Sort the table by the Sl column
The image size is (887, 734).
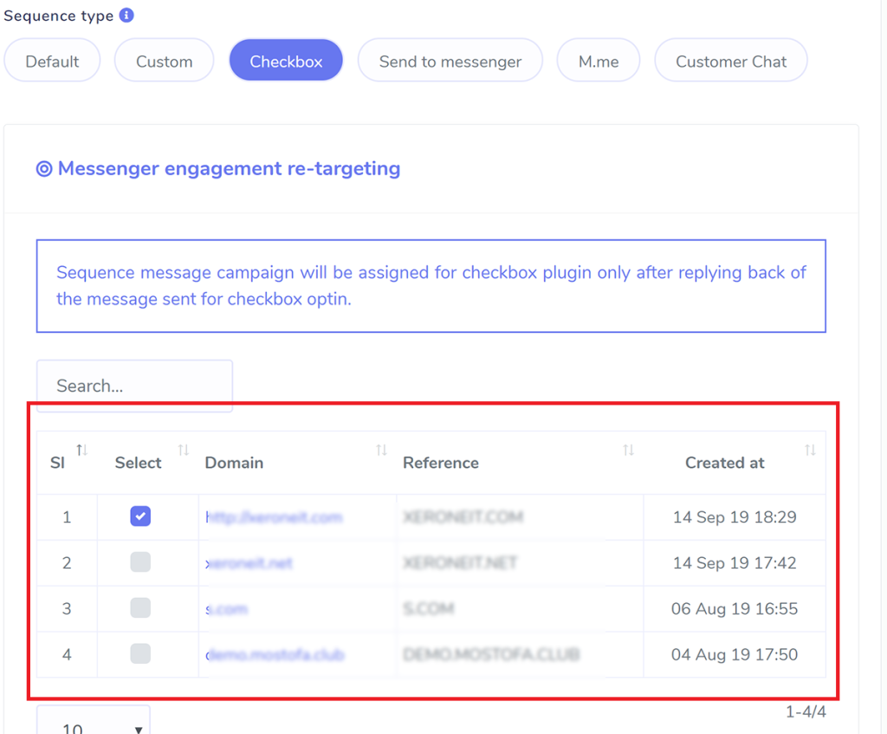click(81, 451)
